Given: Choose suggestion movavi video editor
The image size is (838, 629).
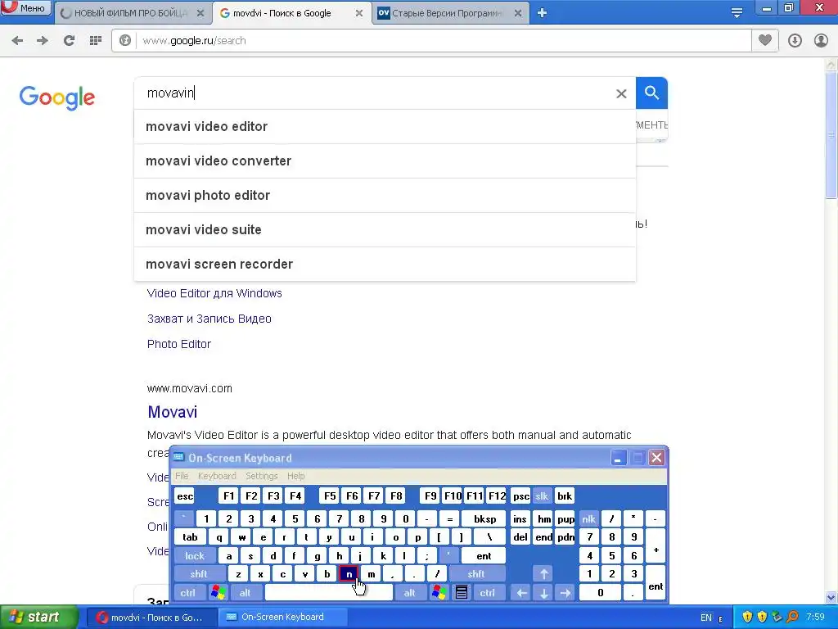Looking at the screenshot, I should pyautogui.click(x=385, y=127).
